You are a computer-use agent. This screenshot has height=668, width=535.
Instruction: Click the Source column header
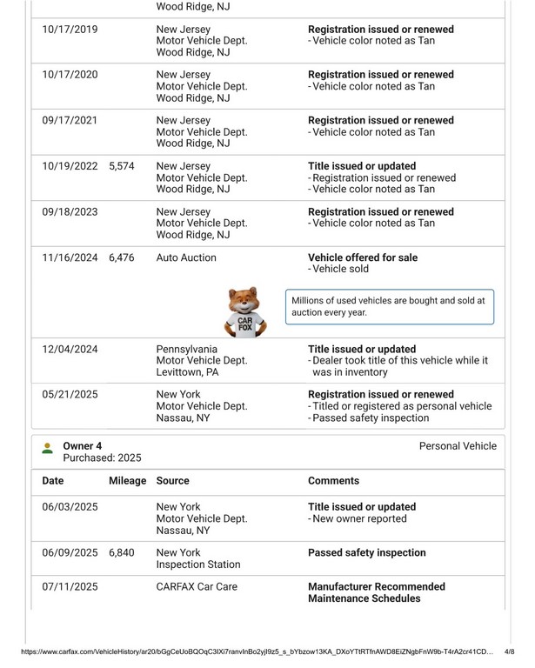coord(172,480)
